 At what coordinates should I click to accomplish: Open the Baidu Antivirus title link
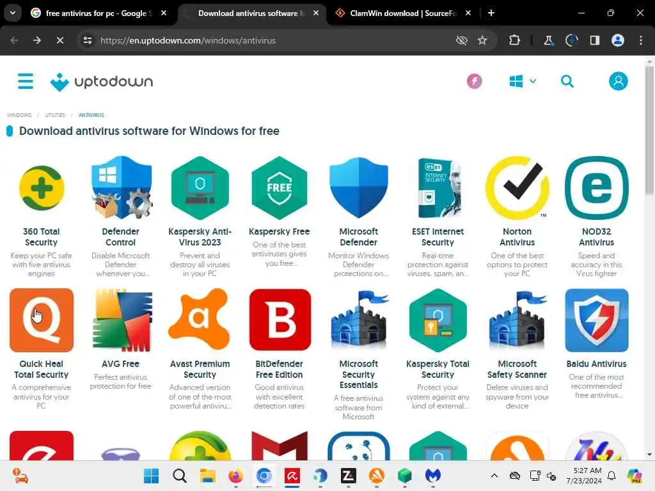[597, 364]
